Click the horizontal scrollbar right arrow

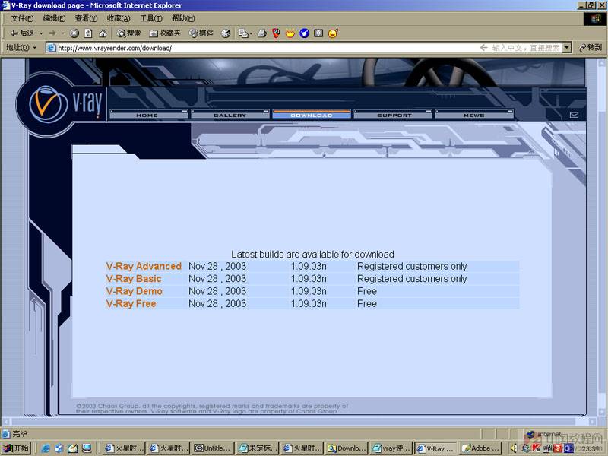point(593,421)
